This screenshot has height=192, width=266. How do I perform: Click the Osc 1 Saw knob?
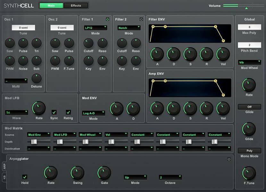[x=10, y=43]
